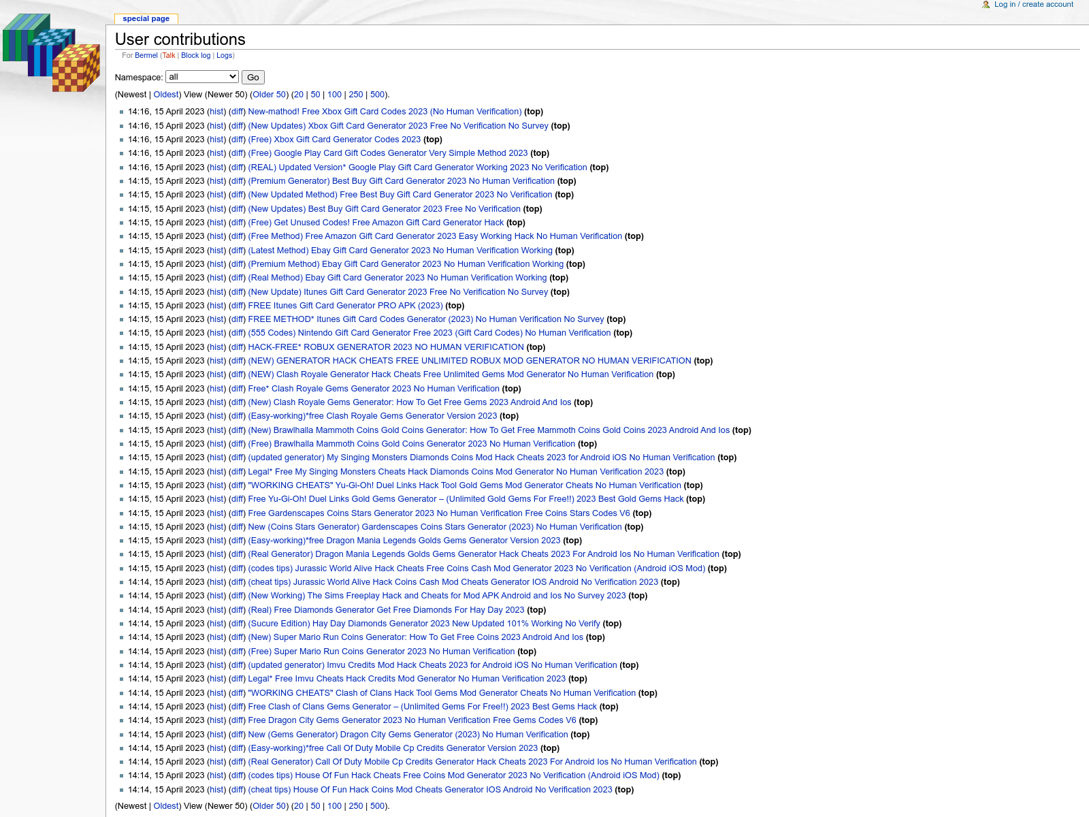Screen dimensions: 1089x817
Task: Click the top Older 50 link
Action: tap(270, 95)
